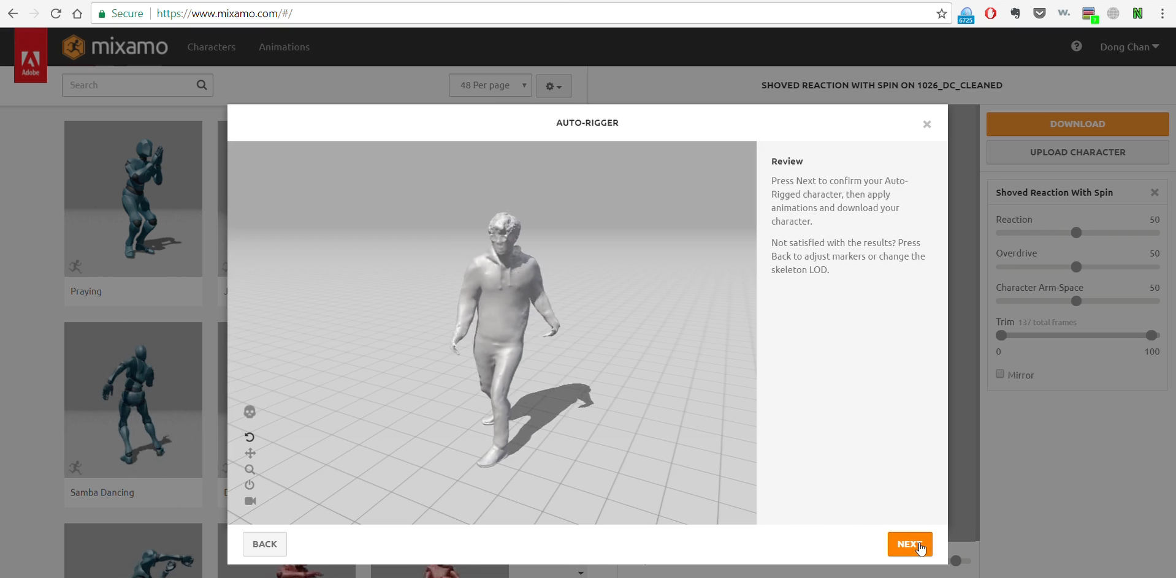Reload the page

[x=56, y=13]
